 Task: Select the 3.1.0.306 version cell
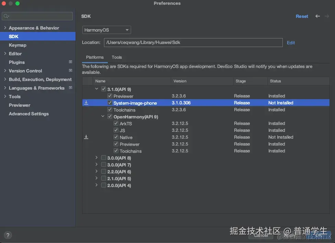181,103
